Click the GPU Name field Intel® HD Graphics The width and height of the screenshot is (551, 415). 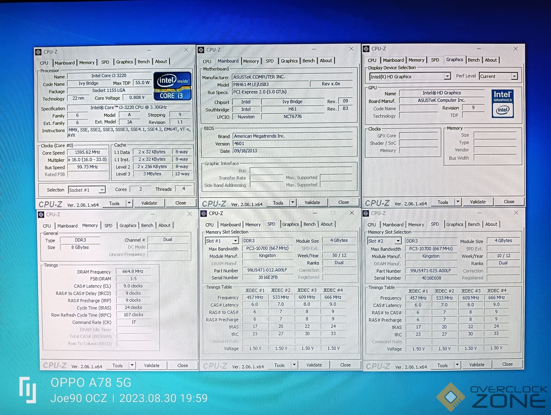tap(442, 93)
